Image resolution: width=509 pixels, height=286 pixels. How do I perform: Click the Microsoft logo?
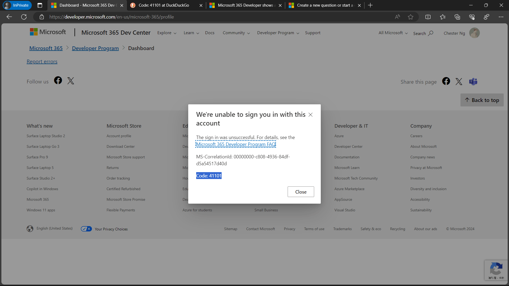tap(48, 32)
